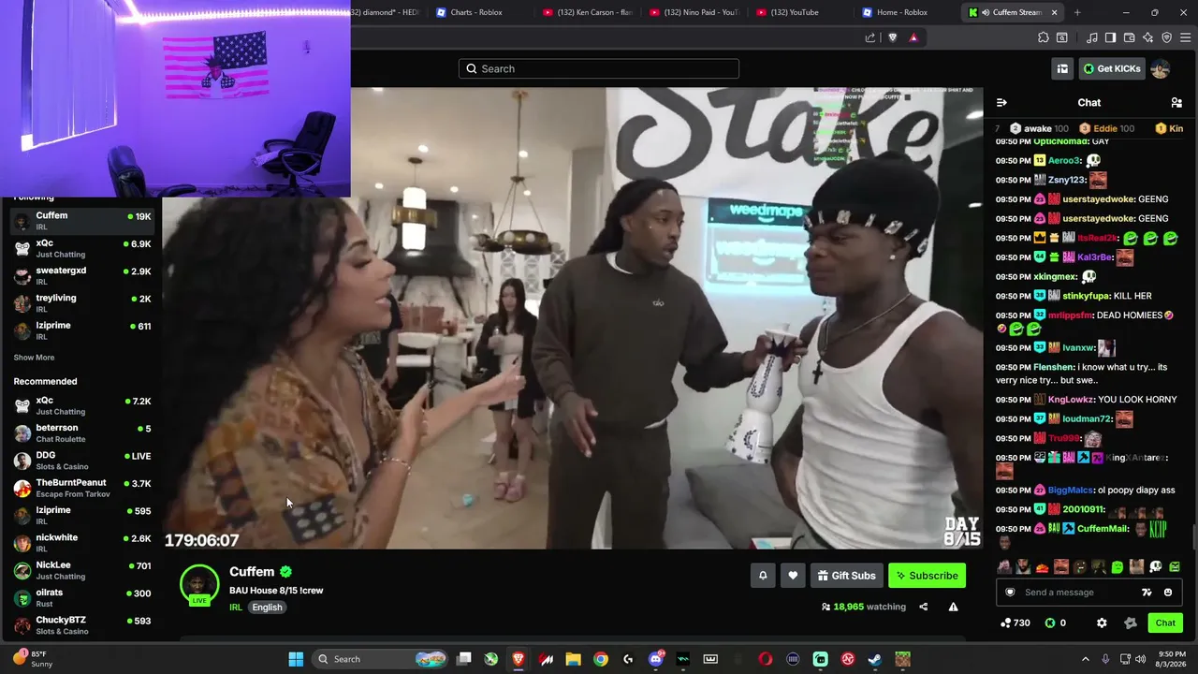Open treyliving channel in sidebar

[82, 302]
